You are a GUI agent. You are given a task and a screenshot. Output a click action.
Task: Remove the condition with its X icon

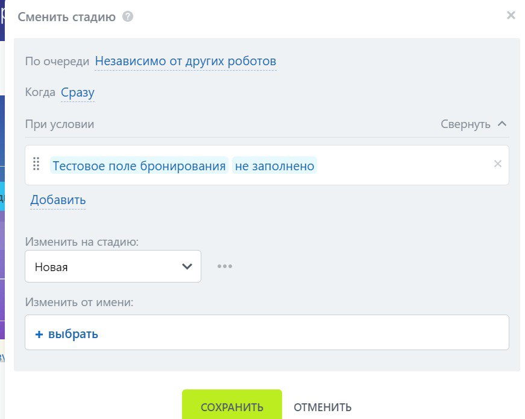point(498,164)
